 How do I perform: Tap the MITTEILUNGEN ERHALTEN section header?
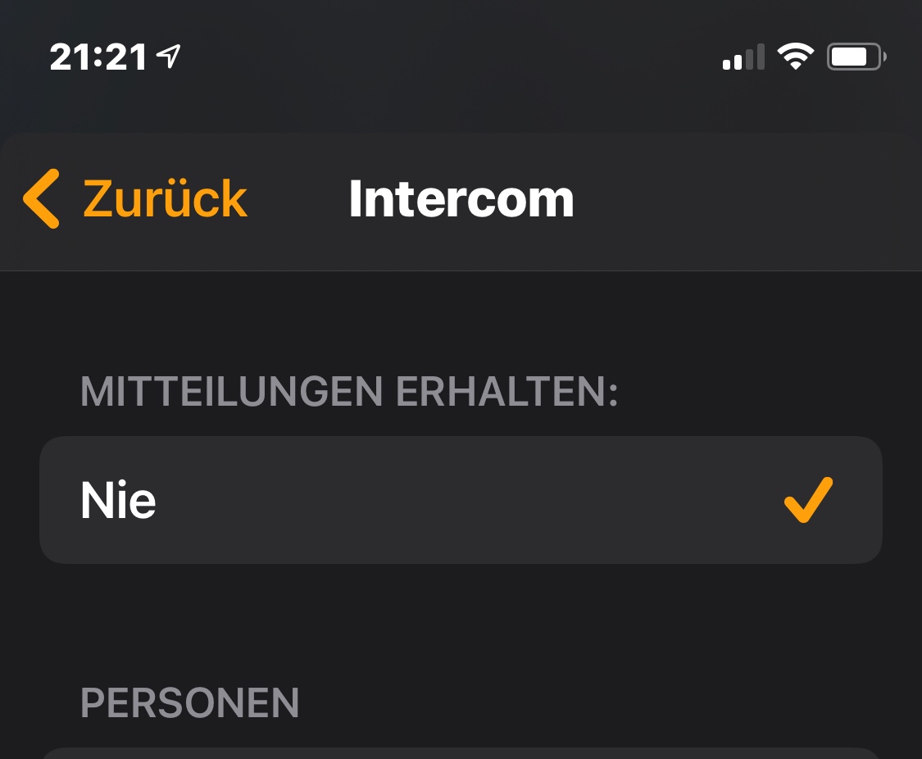tap(349, 393)
